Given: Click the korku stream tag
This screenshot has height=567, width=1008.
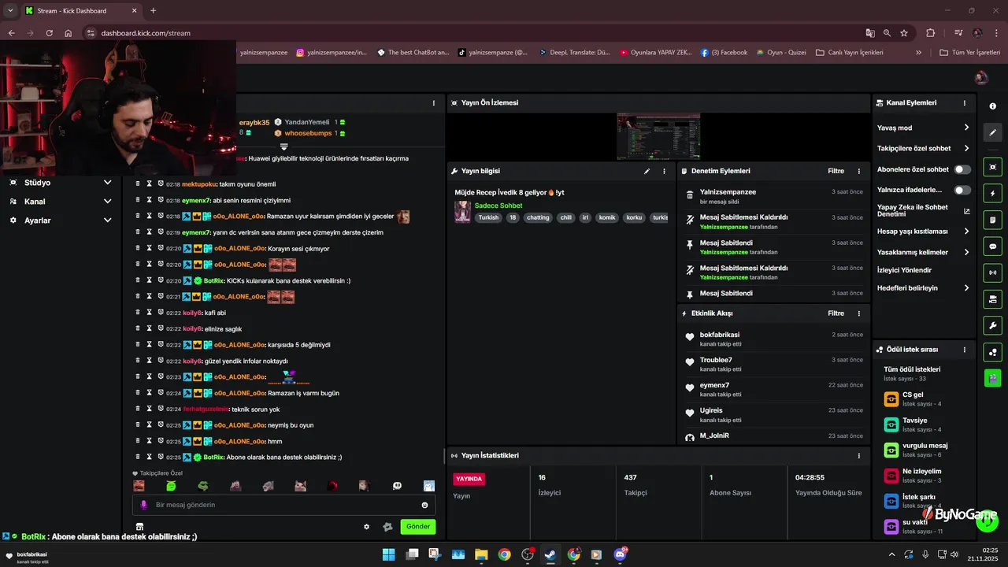Looking at the screenshot, I should [634, 217].
